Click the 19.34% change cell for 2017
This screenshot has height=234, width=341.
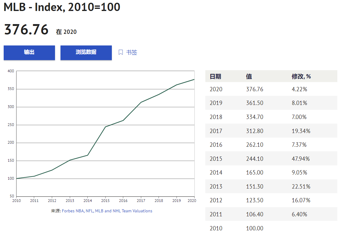click(301, 131)
